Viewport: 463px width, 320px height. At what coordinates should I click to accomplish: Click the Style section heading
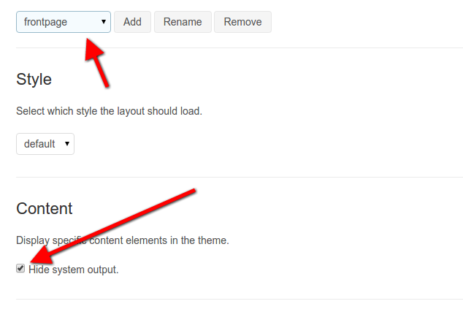(34, 79)
